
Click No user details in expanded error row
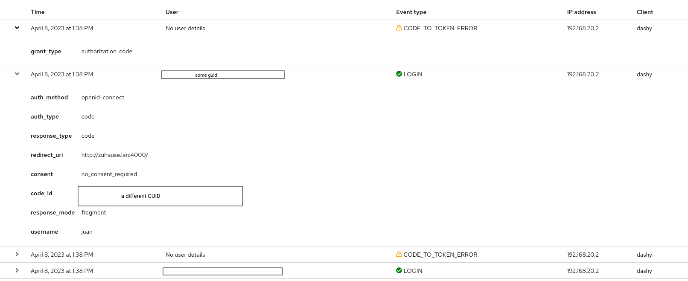point(185,28)
